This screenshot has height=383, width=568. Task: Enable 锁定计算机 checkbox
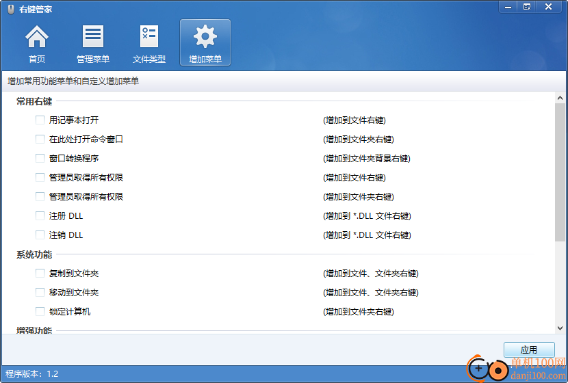click(x=40, y=312)
